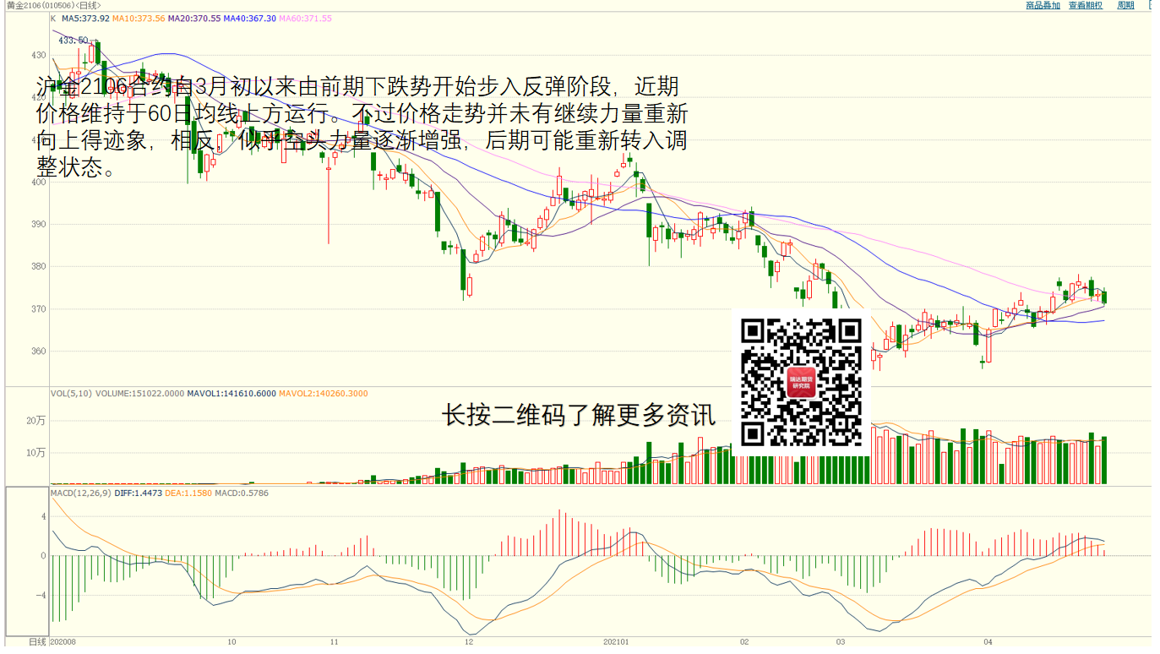The width and height of the screenshot is (1160, 654).
Task: Select the MA10 indicator label
Action: click(139, 19)
